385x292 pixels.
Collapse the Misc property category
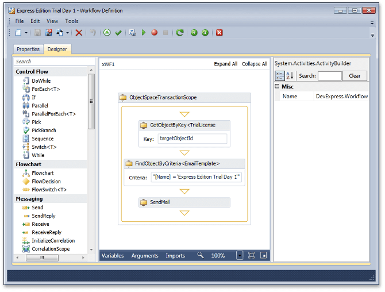coord(277,86)
